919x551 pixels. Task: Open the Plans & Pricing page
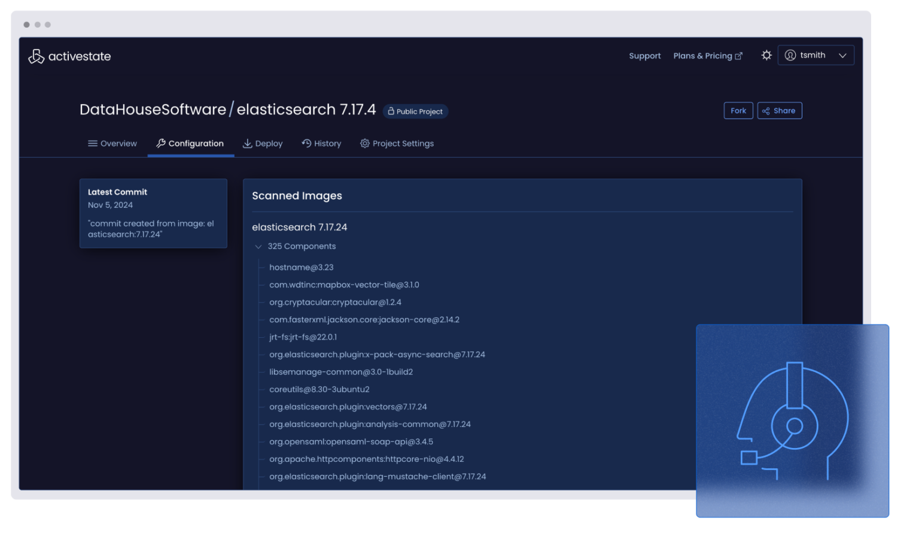702,56
